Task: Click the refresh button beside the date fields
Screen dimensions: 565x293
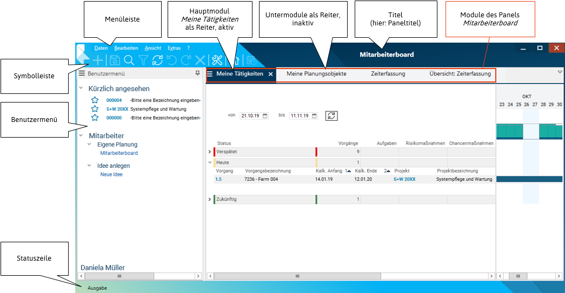Action: (x=331, y=115)
